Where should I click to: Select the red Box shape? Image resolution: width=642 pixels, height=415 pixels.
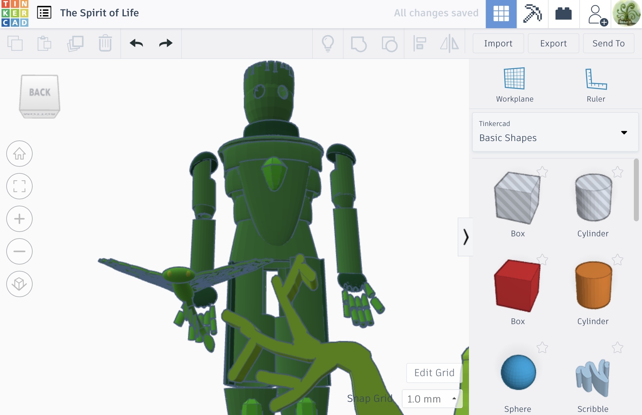click(518, 286)
